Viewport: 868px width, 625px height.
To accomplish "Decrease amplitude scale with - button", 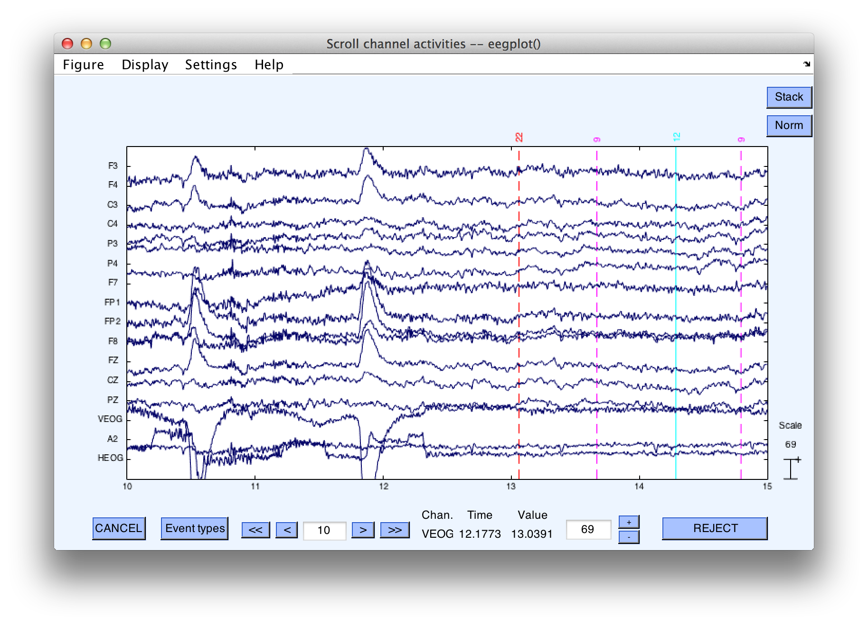I will click(629, 537).
